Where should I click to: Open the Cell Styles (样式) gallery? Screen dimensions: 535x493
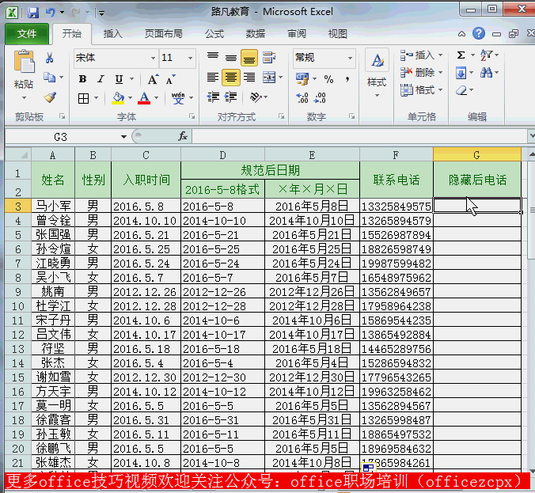[377, 70]
